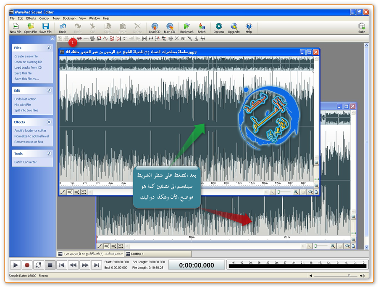Collapse the Edit sidebar section
378x287 pixels.
click(x=49, y=90)
